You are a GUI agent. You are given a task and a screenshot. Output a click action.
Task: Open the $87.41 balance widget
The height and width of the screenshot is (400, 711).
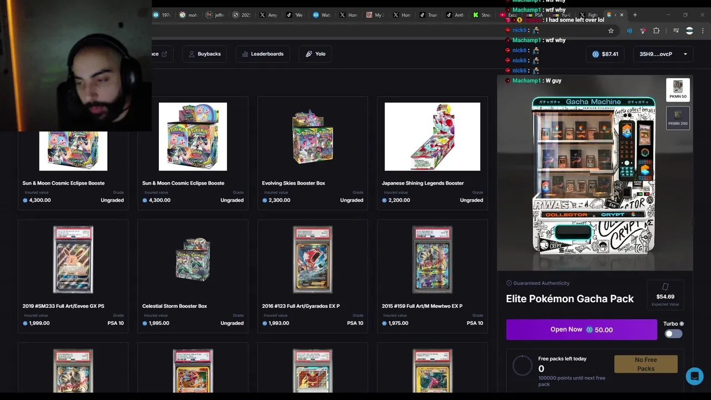605,54
